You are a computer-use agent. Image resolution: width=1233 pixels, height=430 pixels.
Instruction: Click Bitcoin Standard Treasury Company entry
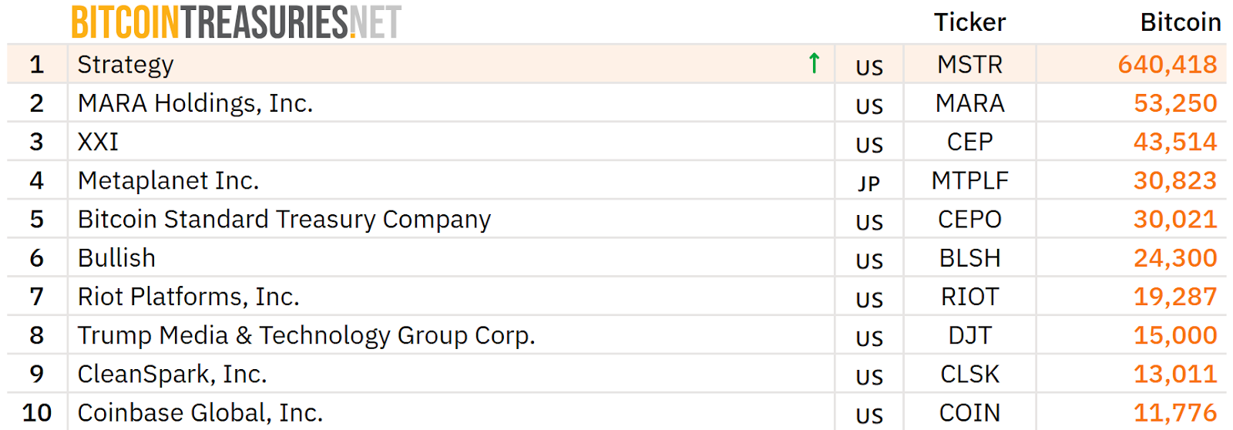[x=284, y=220]
